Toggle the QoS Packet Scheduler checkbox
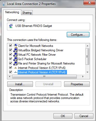Image resolution: width=96 pixels, height=121 pixels. click(x=10, y=59)
